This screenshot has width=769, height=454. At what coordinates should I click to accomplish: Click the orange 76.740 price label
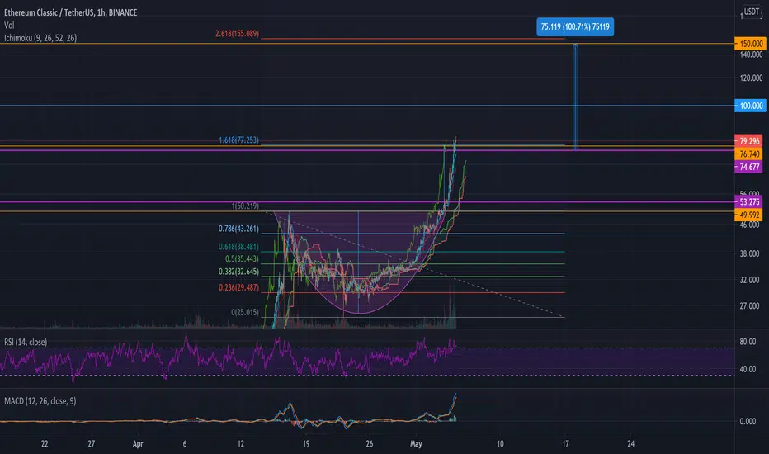pyautogui.click(x=748, y=154)
